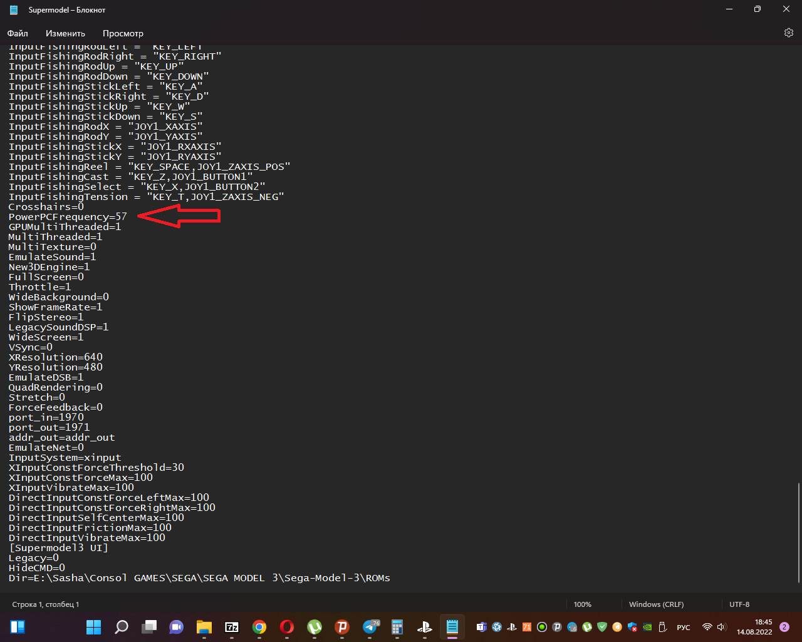Click the XResolution=640 line

coord(55,357)
